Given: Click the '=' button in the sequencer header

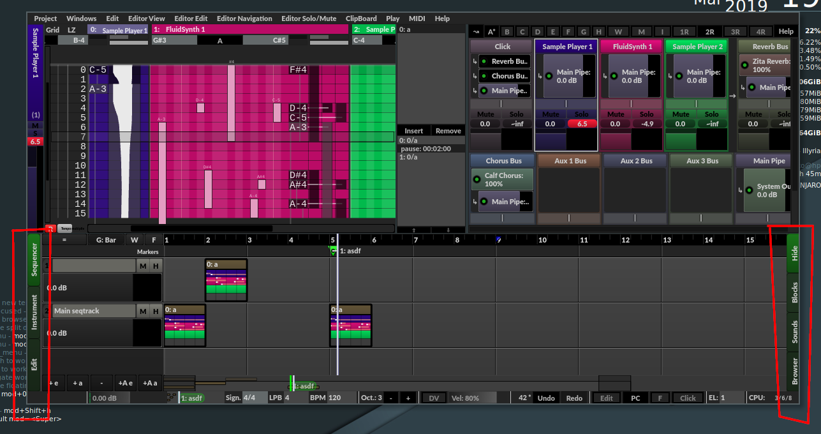Looking at the screenshot, I should [64, 240].
